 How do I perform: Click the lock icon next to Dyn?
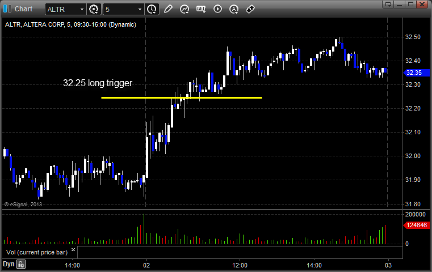pos(21,264)
